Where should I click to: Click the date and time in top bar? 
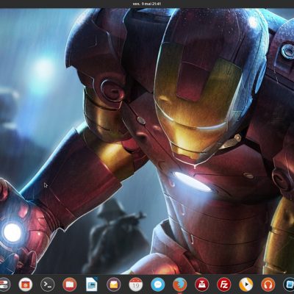tap(147, 4)
